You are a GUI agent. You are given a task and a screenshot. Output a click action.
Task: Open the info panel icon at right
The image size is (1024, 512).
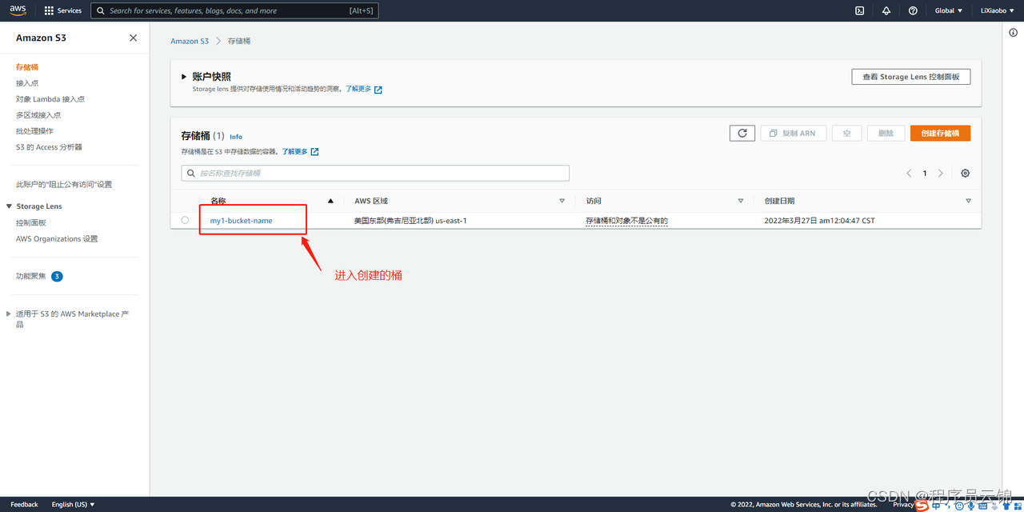click(x=1013, y=33)
